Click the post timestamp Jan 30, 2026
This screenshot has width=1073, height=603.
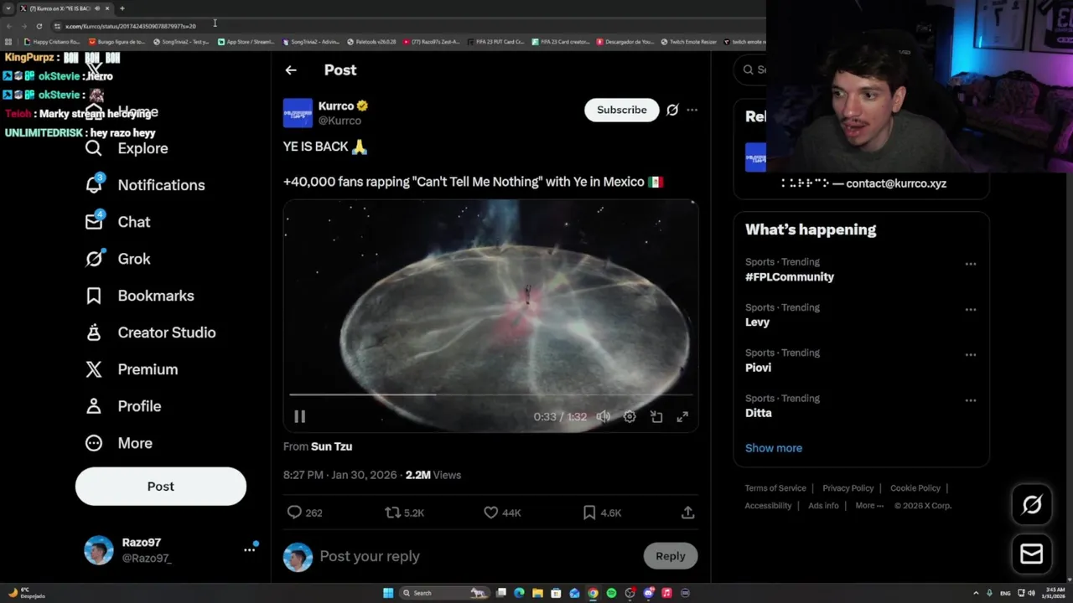tap(340, 475)
